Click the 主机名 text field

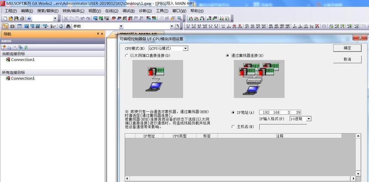283,127
